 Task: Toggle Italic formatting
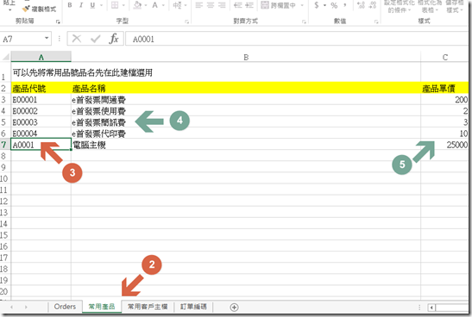pos(81,5)
